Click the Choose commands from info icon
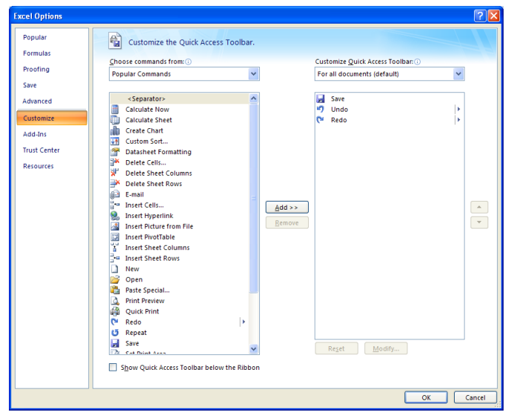 click(188, 62)
